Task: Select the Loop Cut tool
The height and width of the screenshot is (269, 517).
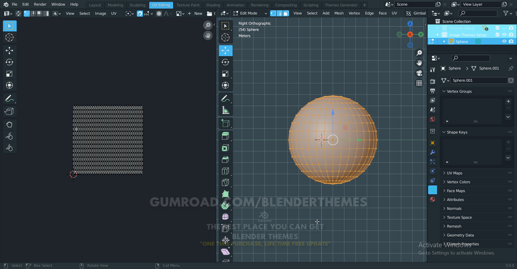Action: [x=225, y=171]
